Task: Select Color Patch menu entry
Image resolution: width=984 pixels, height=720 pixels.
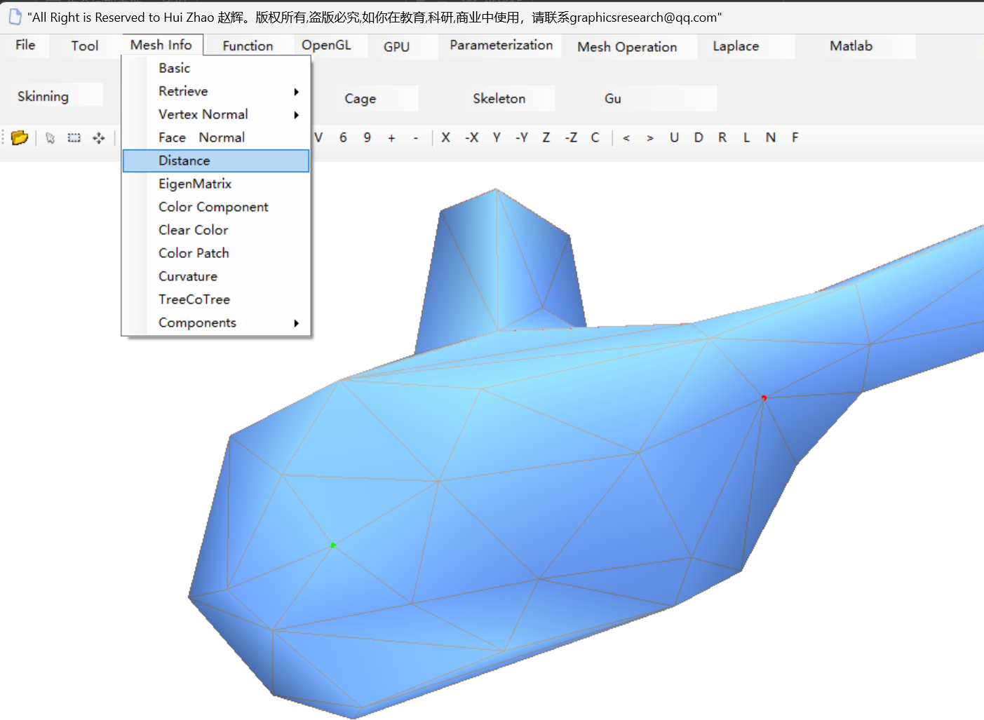Action: tap(216, 253)
